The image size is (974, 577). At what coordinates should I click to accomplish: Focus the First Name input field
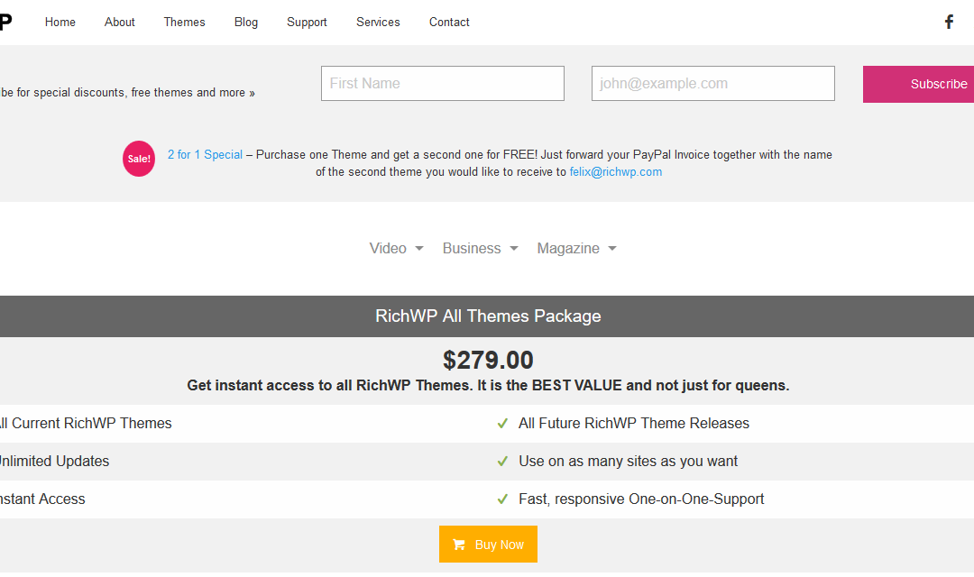[x=442, y=83]
